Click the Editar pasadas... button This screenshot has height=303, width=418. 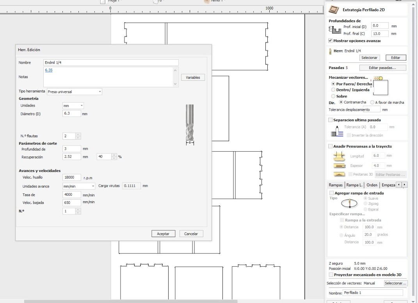point(382,67)
